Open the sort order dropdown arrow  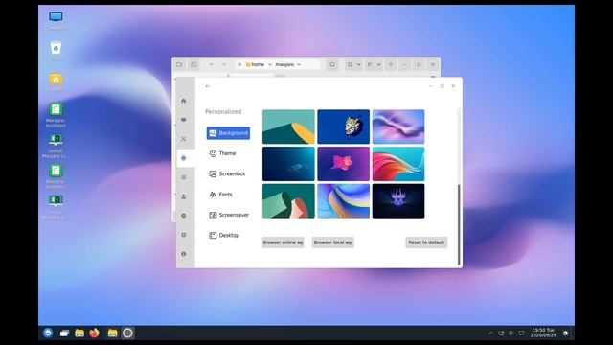pyautogui.click(x=379, y=64)
